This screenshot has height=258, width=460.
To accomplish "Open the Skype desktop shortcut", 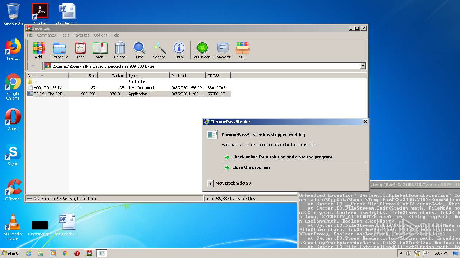I will coord(13,155).
